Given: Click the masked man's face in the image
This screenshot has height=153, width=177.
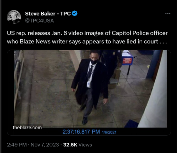Looking at the screenshot, I should pos(94,58).
